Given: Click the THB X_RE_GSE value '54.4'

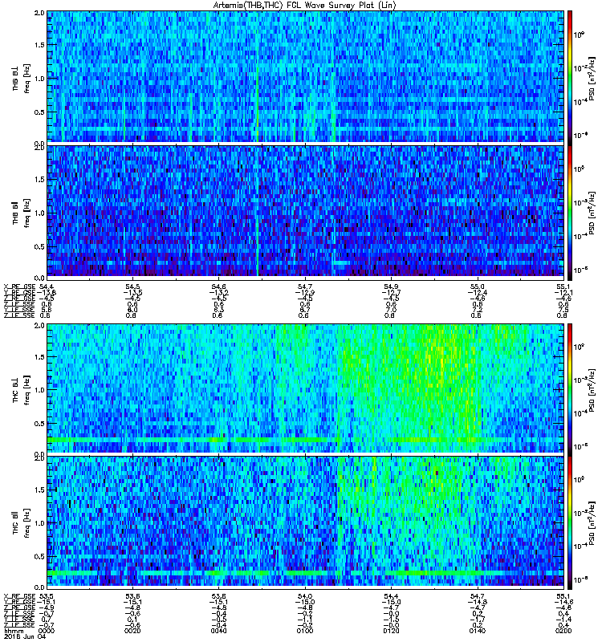Looking at the screenshot, I should (47, 286).
